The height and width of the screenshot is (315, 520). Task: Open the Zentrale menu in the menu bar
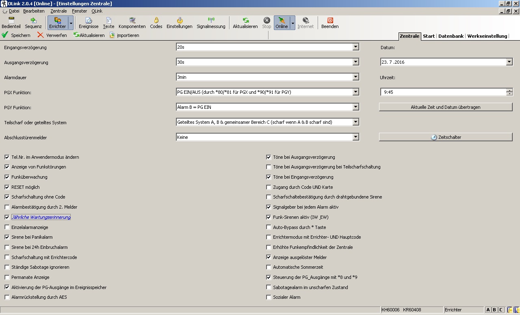58,11
